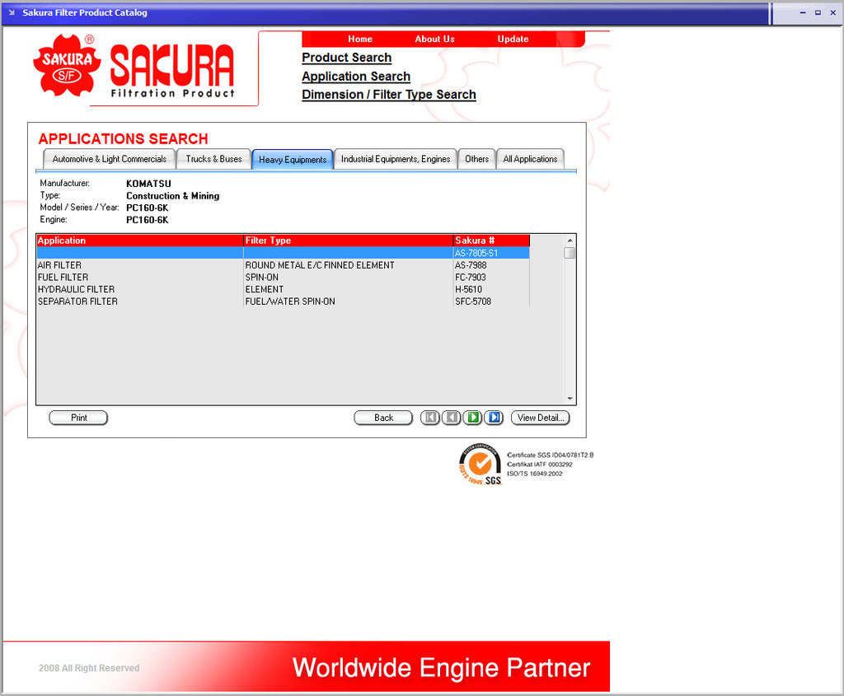844x696 pixels.
Task: Open the About Us page
Action: 435,39
